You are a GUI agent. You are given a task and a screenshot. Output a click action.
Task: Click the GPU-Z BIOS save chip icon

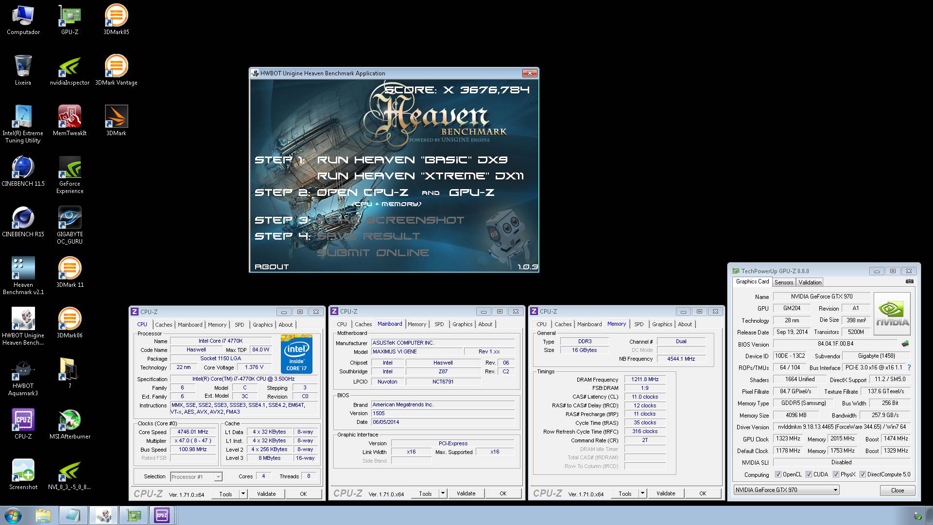[905, 344]
